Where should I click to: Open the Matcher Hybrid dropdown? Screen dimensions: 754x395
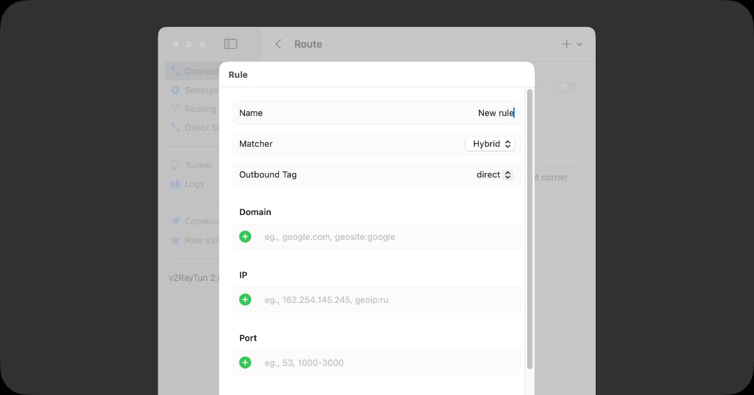point(489,144)
